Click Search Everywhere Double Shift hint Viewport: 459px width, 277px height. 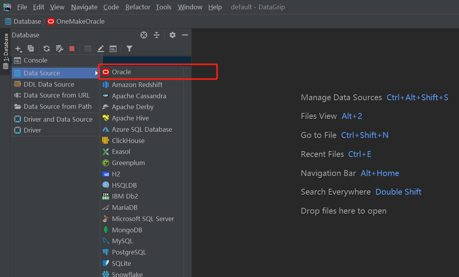(361, 192)
